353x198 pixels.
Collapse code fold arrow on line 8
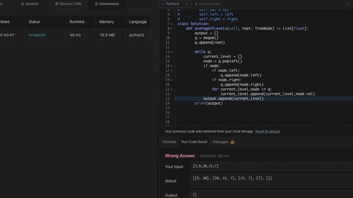tap(172, 29)
